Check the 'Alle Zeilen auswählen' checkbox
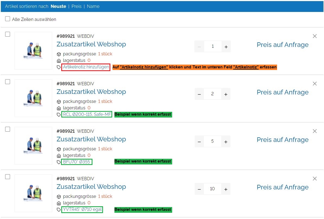The width and height of the screenshot is (324, 219). tap(8, 19)
